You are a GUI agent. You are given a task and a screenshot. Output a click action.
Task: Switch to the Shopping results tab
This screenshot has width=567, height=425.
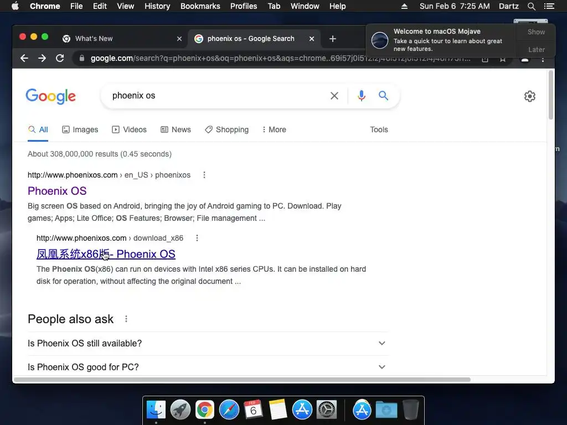click(226, 129)
